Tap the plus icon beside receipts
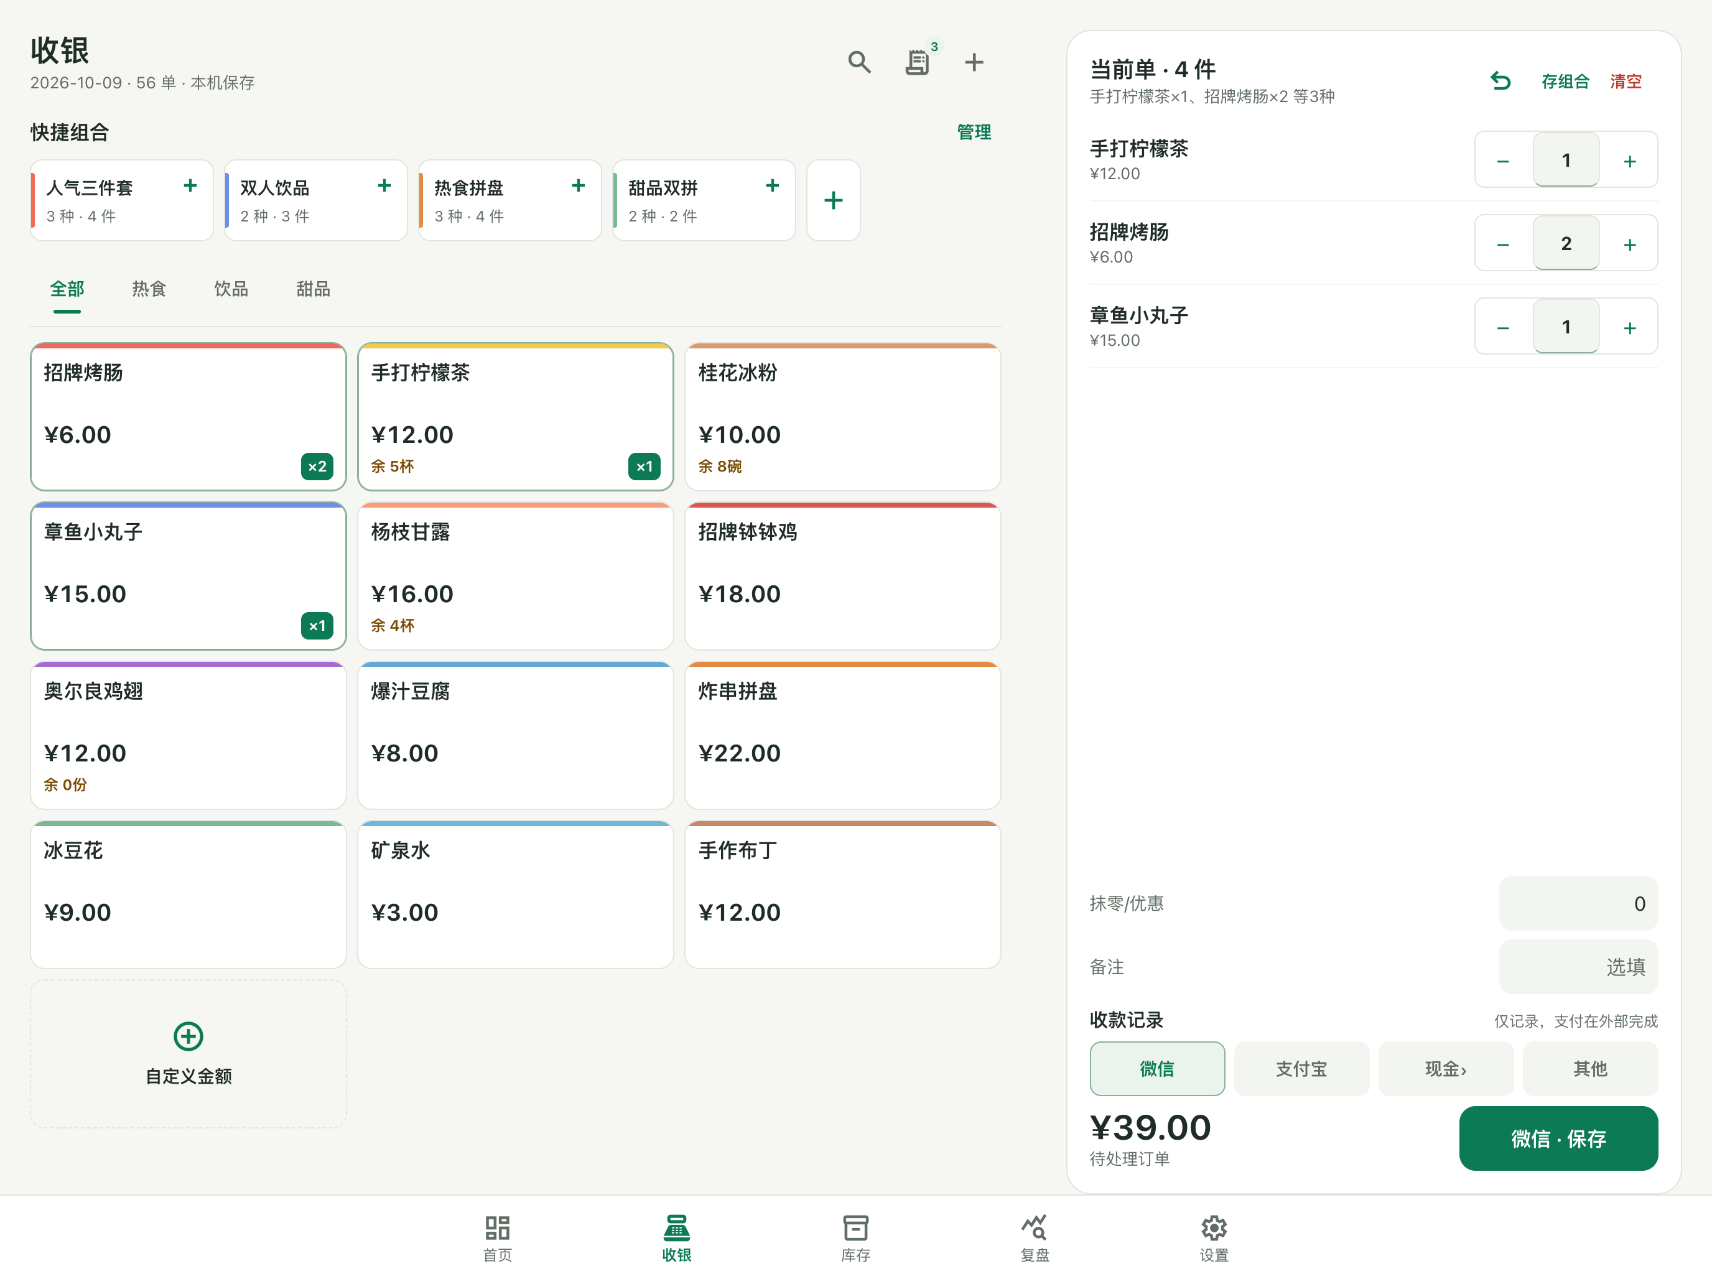Viewport: 1712px width, 1284px height. [x=974, y=62]
